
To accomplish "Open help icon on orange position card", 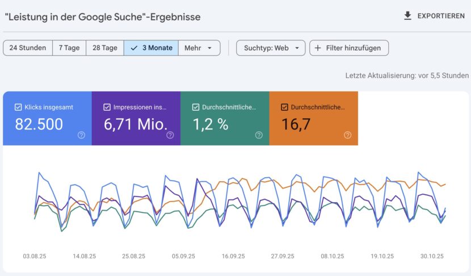I will pos(347,135).
